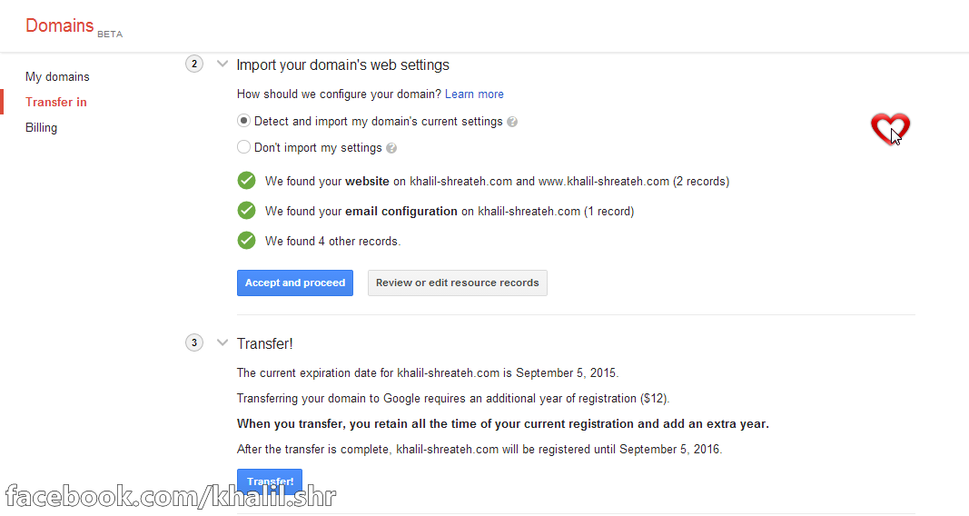The width and height of the screenshot is (969, 516).
Task: Open the Learn more link
Action: click(x=474, y=94)
